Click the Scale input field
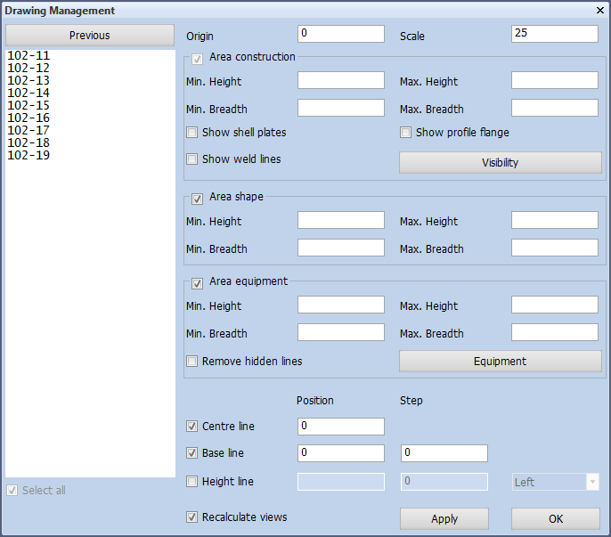611x537 pixels. click(x=555, y=34)
